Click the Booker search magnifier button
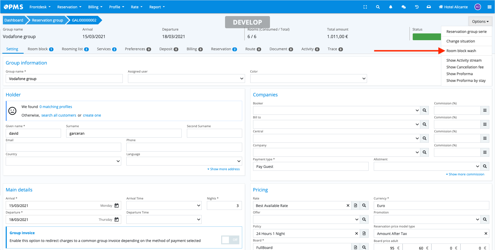The image size is (495, 250). (x=424, y=110)
